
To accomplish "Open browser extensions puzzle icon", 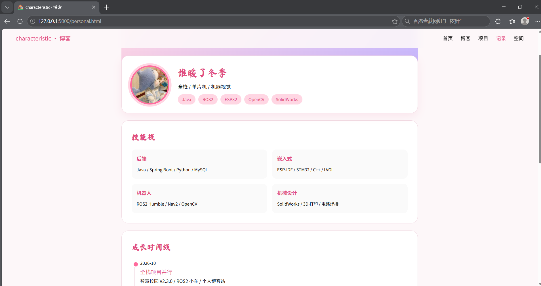I will pos(498,21).
